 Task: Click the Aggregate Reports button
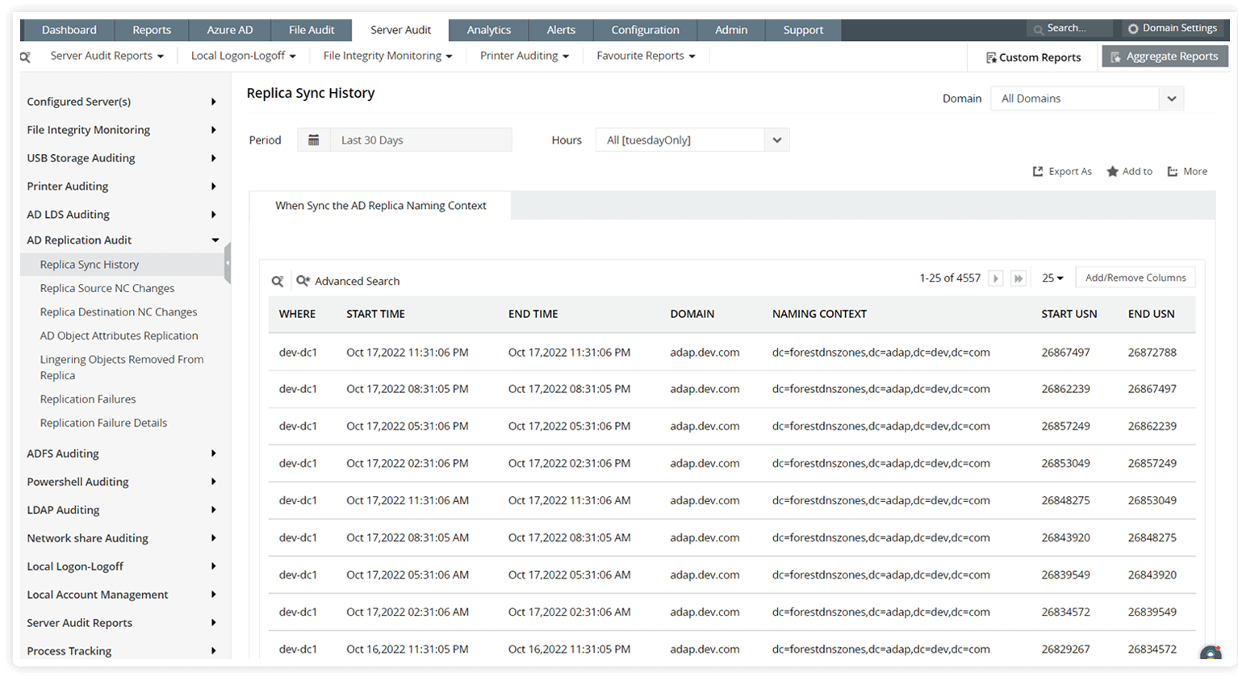coord(1165,56)
